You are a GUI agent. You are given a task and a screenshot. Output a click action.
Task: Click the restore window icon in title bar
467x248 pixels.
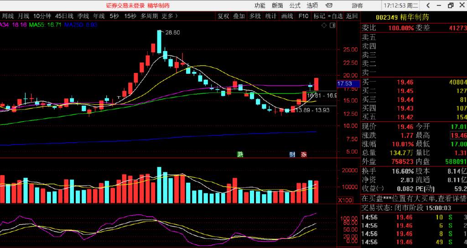tap(451, 5)
